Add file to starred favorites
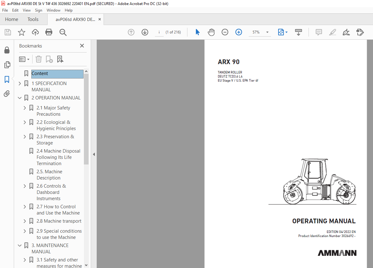Viewport: 373px width, 268px height. tap(21, 32)
